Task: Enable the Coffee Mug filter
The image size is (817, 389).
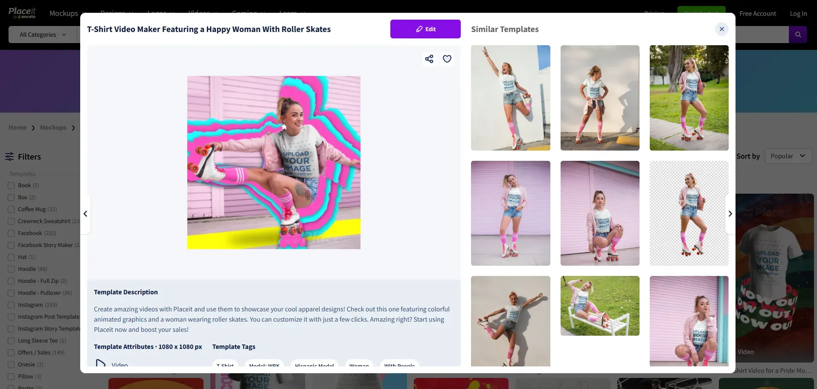Action: tap(11, 209)
